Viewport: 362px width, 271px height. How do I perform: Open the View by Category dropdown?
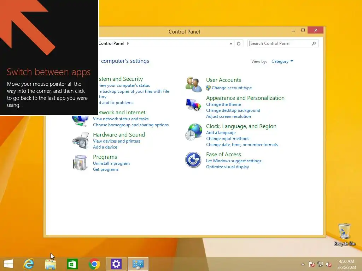282,61
